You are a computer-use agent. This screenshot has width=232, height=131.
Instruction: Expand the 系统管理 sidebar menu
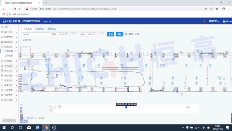click(x=9, y=95)
